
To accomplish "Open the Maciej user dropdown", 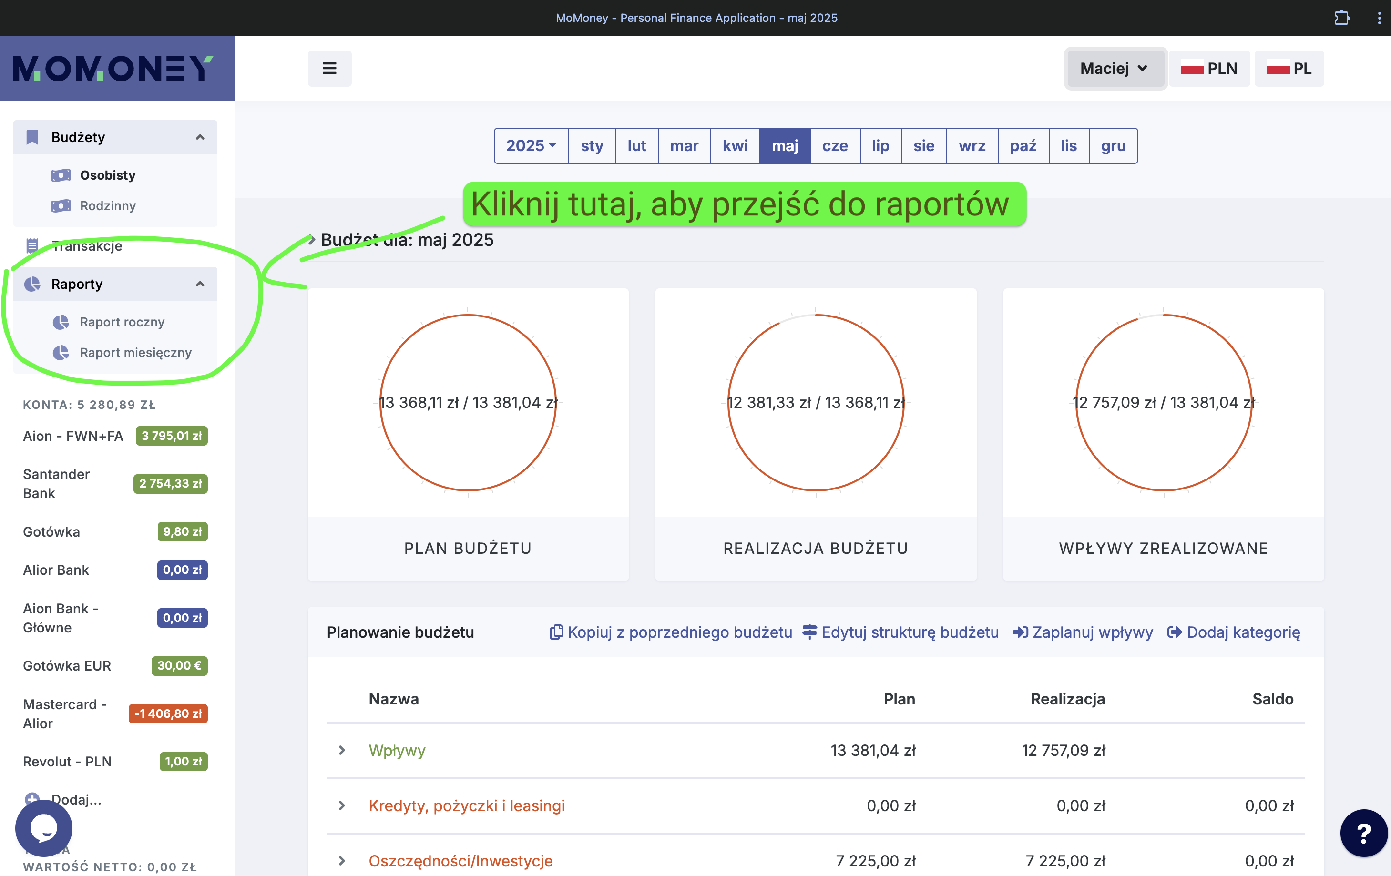I will click(1115, 68).
